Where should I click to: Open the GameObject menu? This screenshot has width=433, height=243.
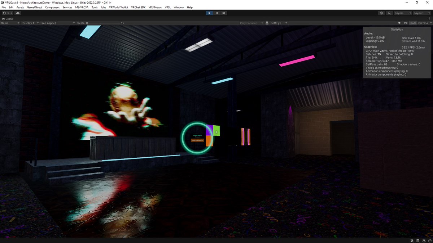[x=34, y=7]
